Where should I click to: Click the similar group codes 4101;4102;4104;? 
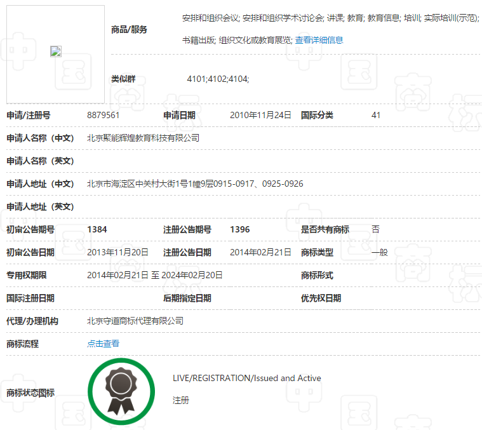(x=218, y=79)
